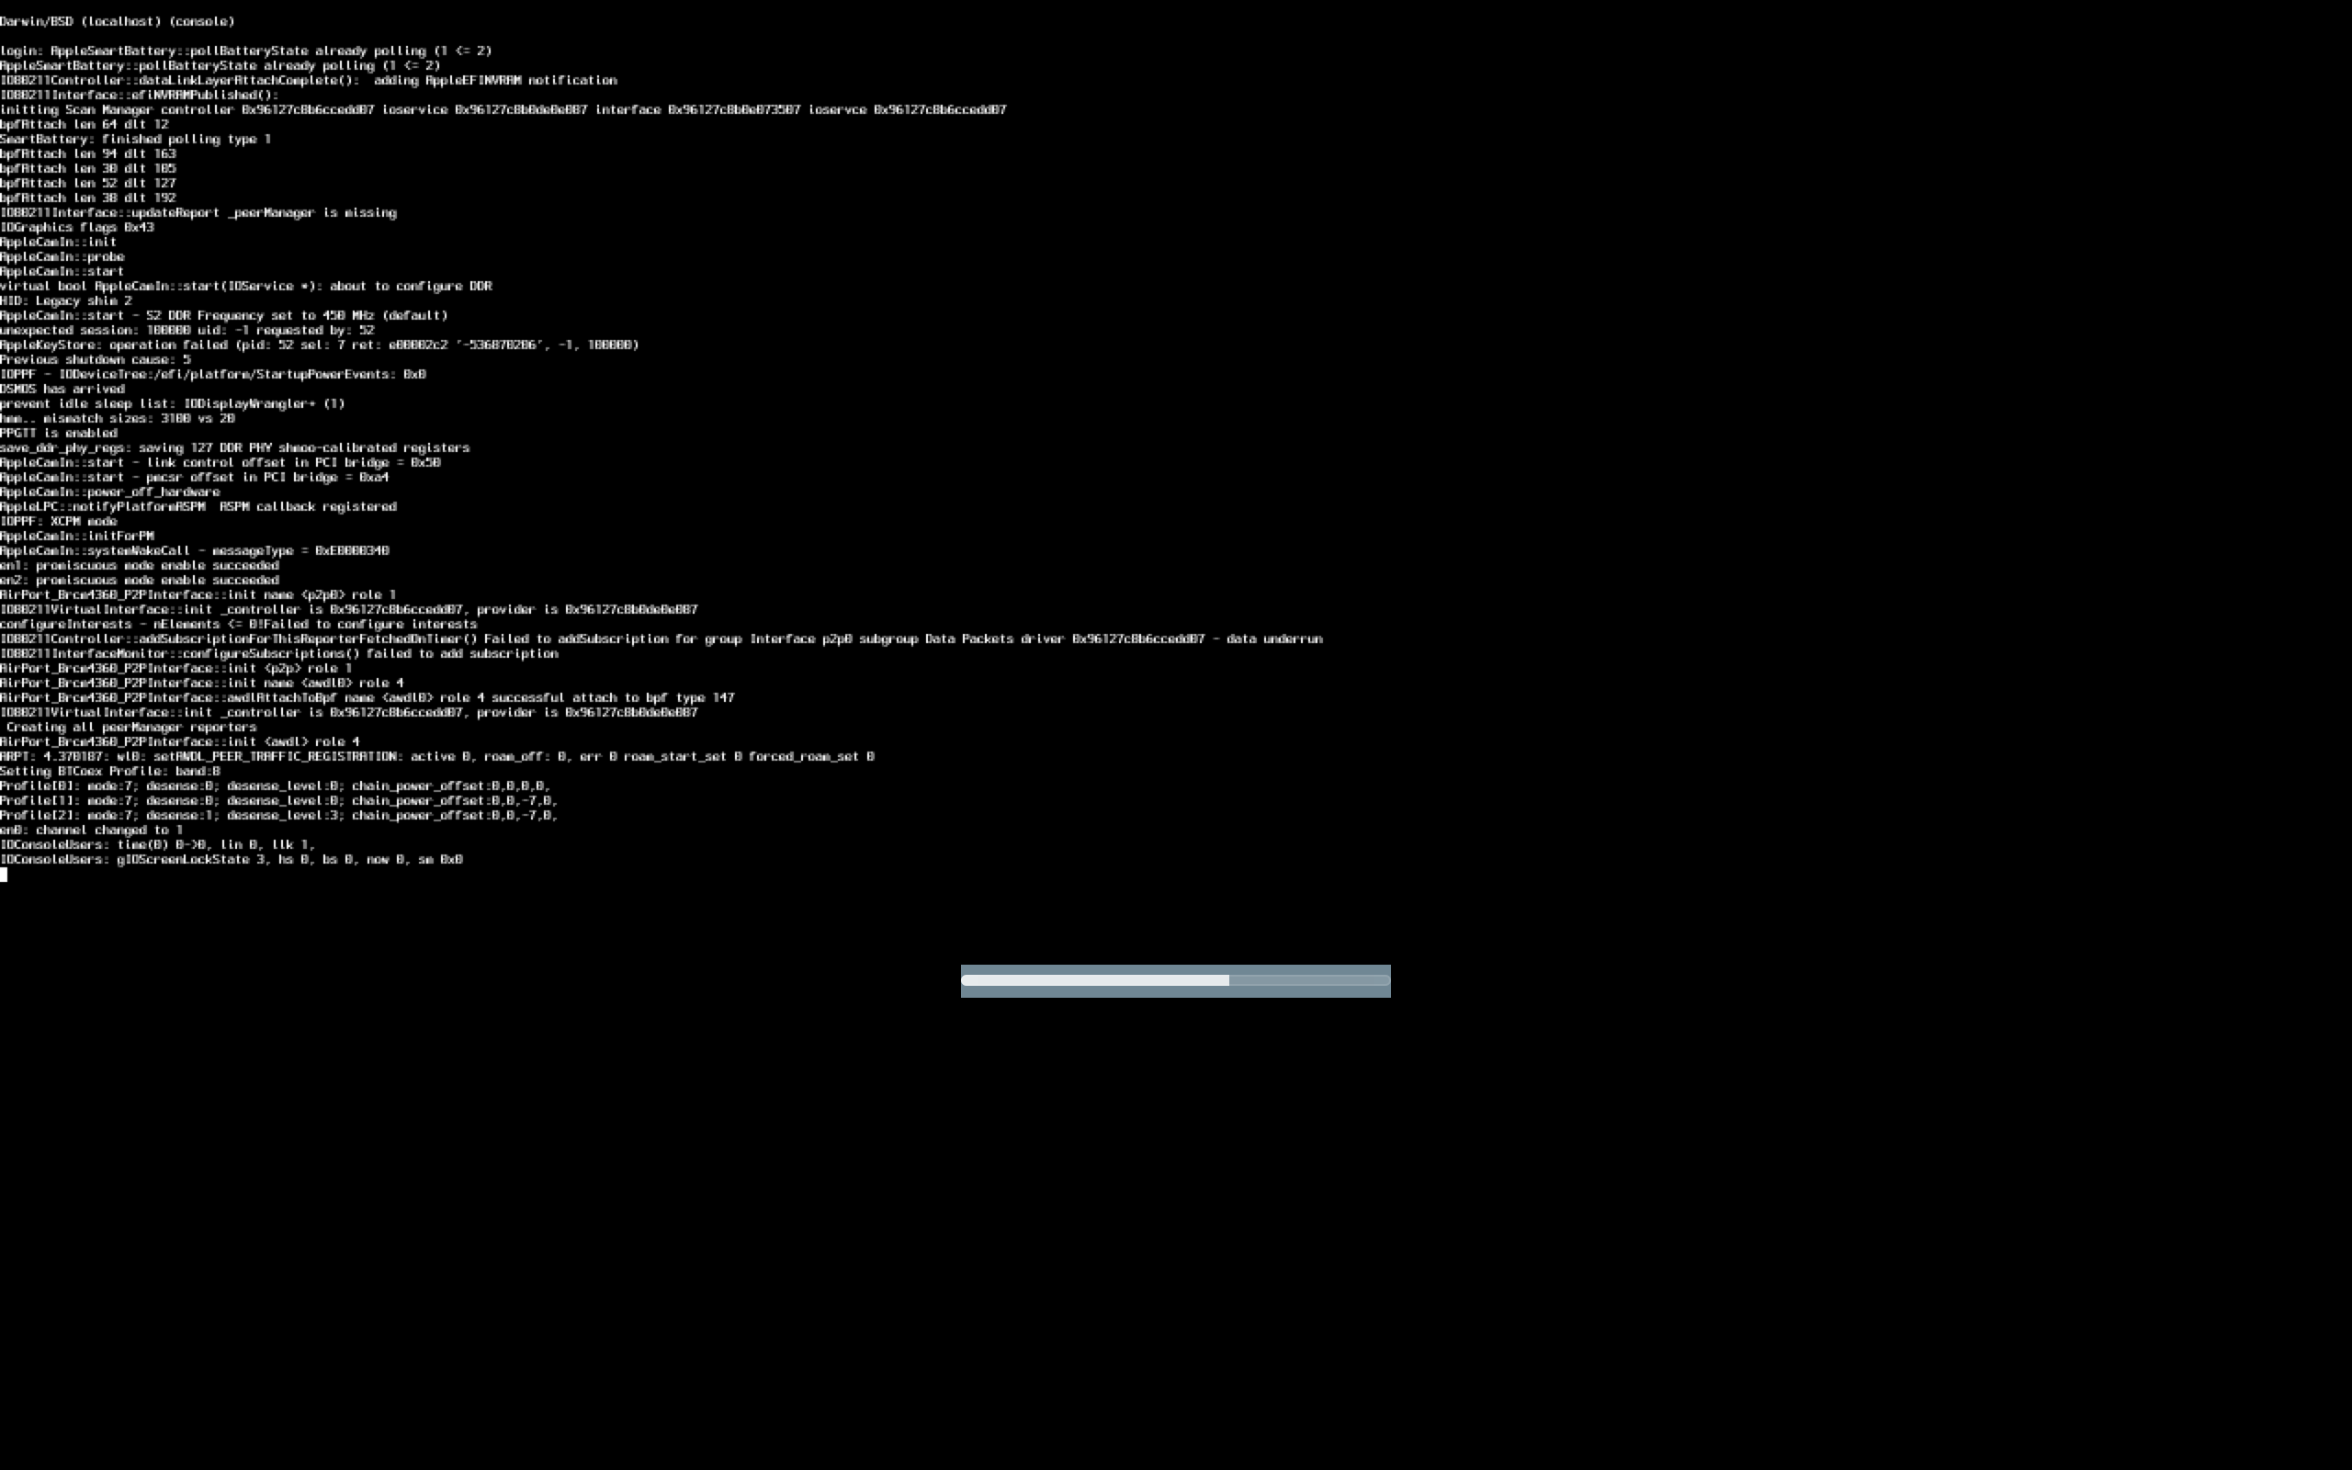The width and height of the screenshot is (2352, 1470).
Task: Click the 'Creating all peerManager reporters' line
Action: coord(131,728)
